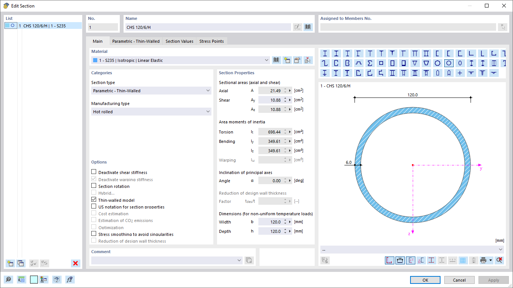Reset preview view magnifier with red X

click(499, 260)
